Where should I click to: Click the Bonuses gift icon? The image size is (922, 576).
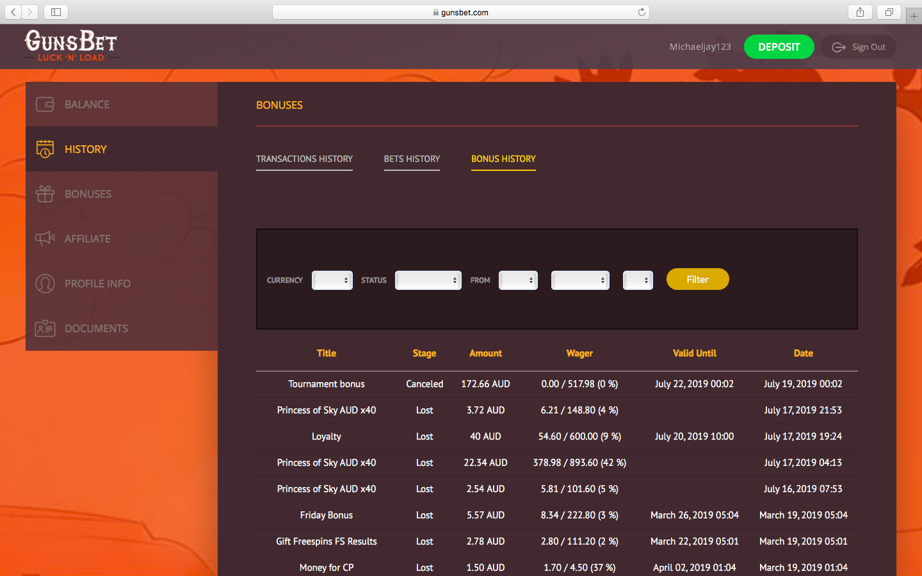point(45,194)
